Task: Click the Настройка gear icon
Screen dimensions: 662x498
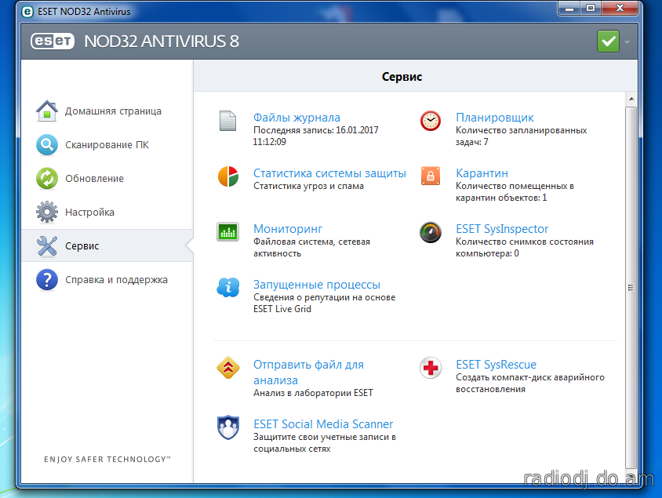Action: pyautogui.click(x=47, y=212)
